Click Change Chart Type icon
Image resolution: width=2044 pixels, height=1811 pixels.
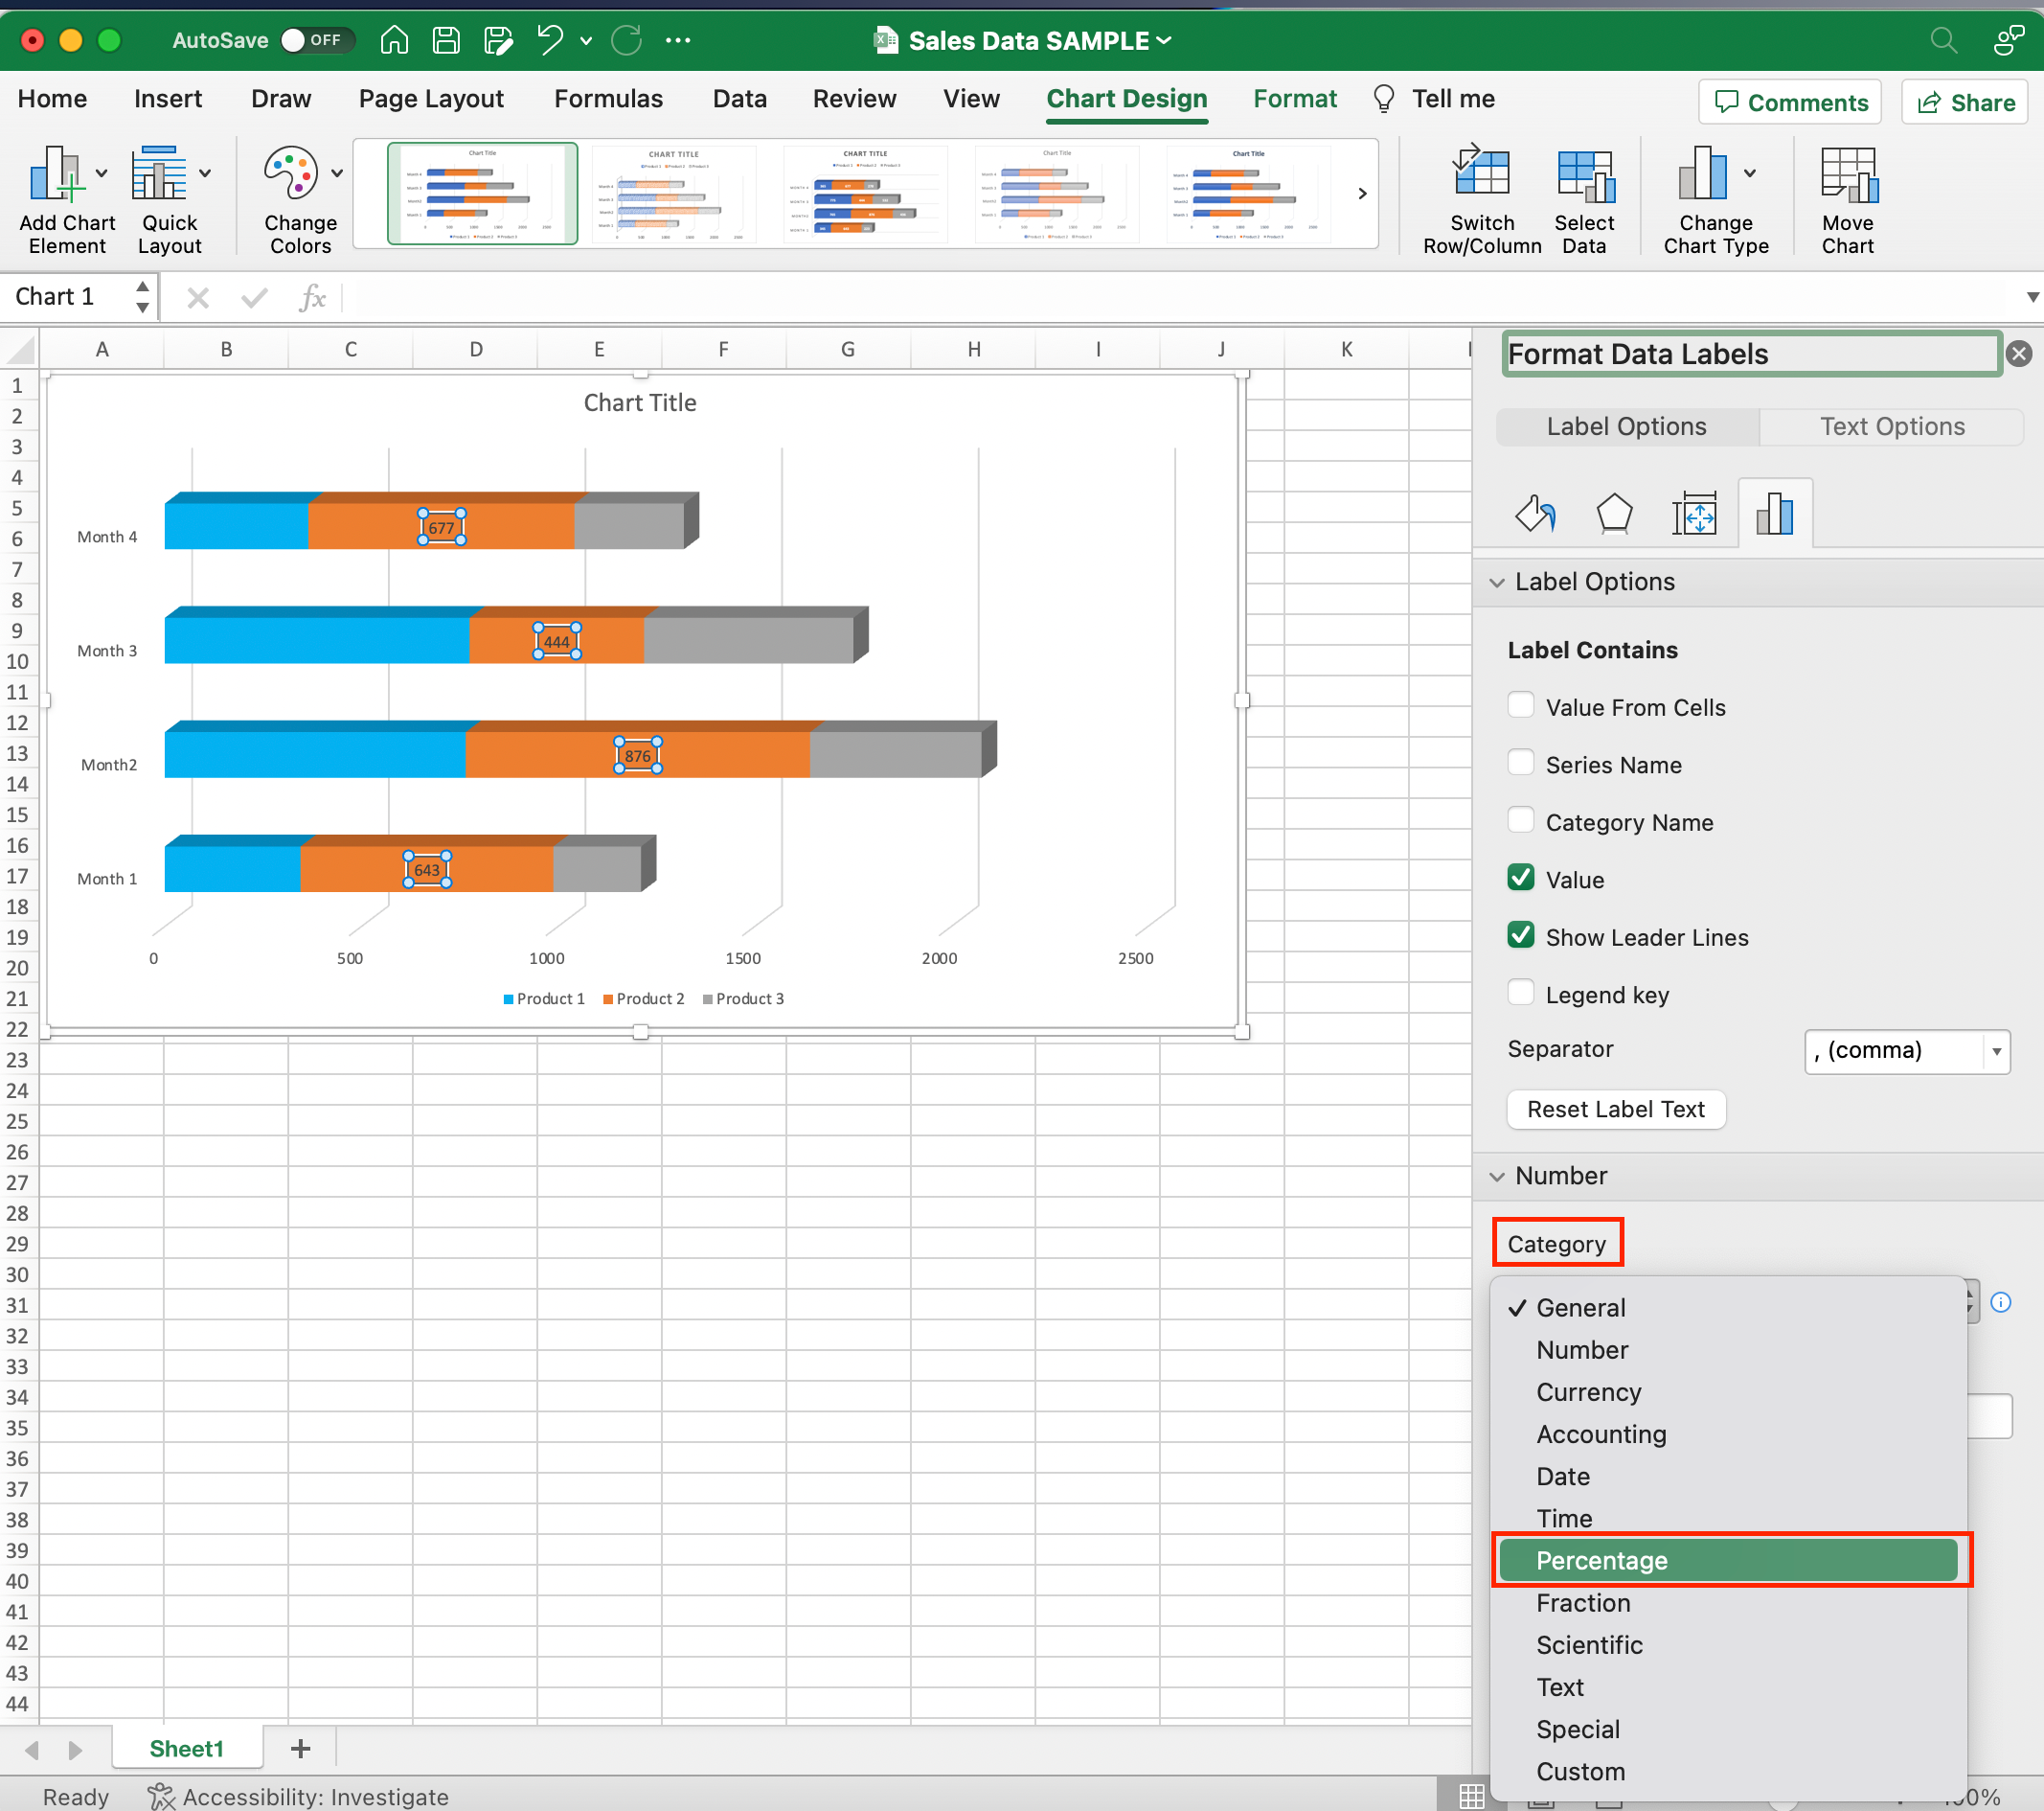1702,172
